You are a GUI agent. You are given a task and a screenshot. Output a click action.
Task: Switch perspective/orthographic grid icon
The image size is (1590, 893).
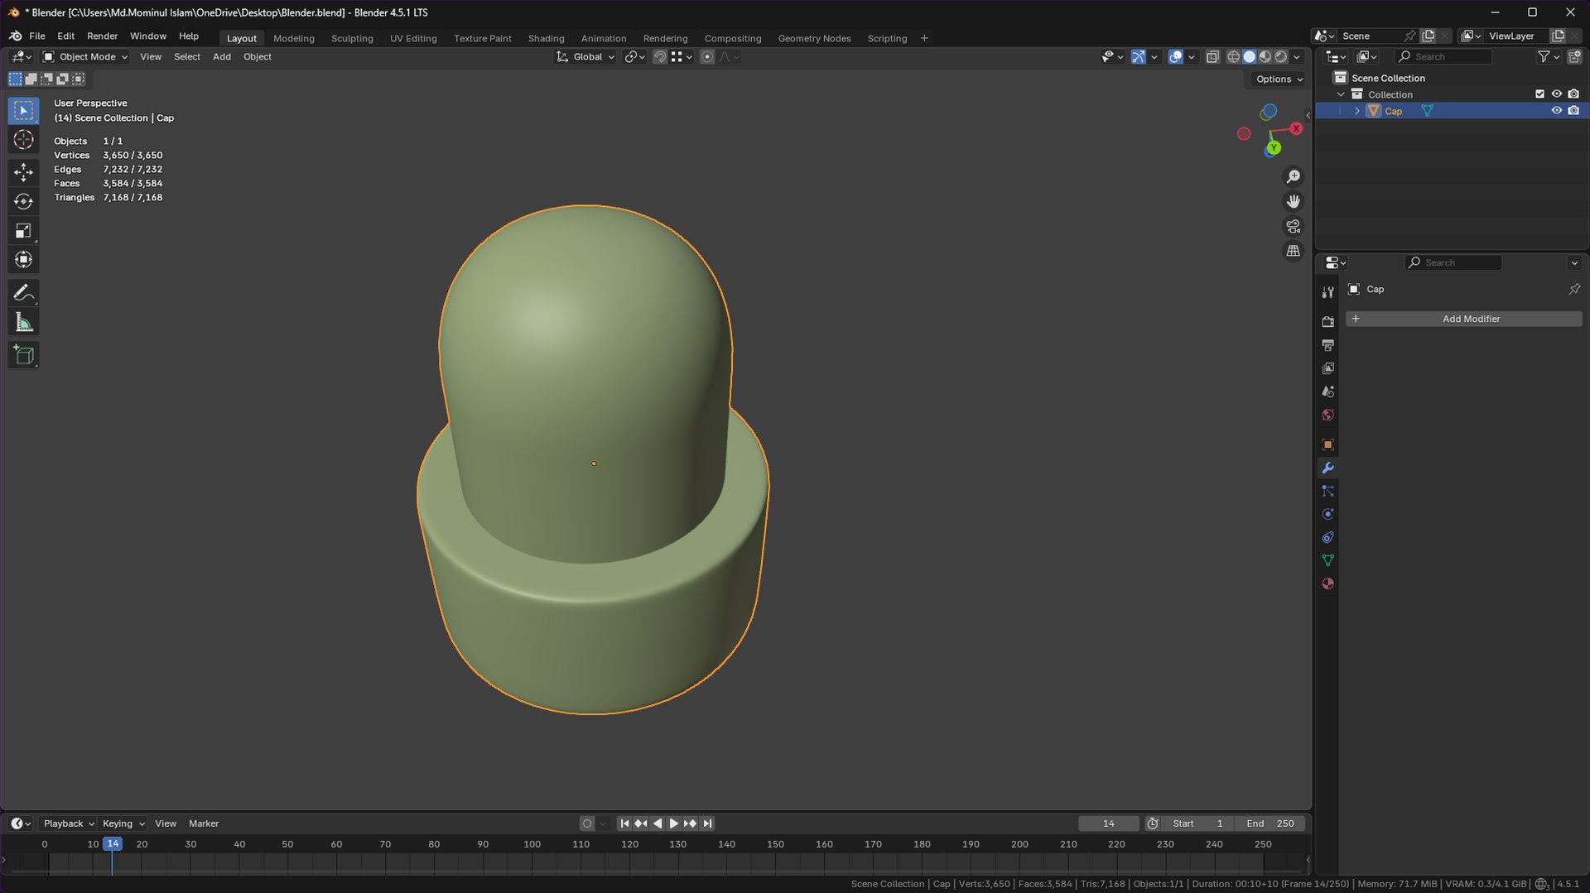[x=1293, y=251]
